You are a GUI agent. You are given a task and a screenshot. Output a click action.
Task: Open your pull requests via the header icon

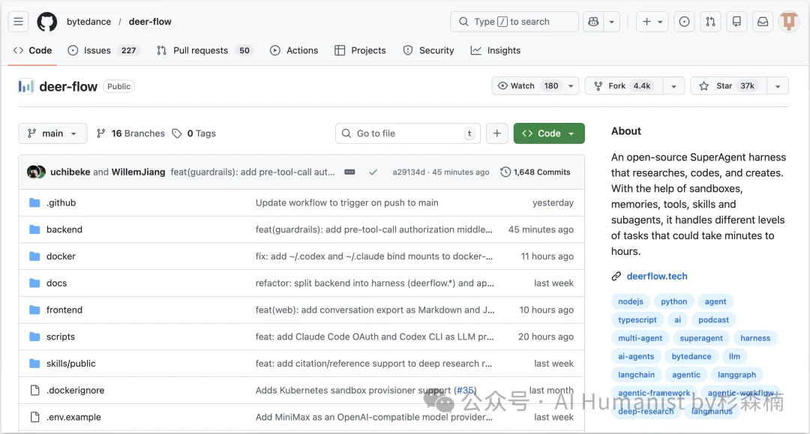coord(710,21)
